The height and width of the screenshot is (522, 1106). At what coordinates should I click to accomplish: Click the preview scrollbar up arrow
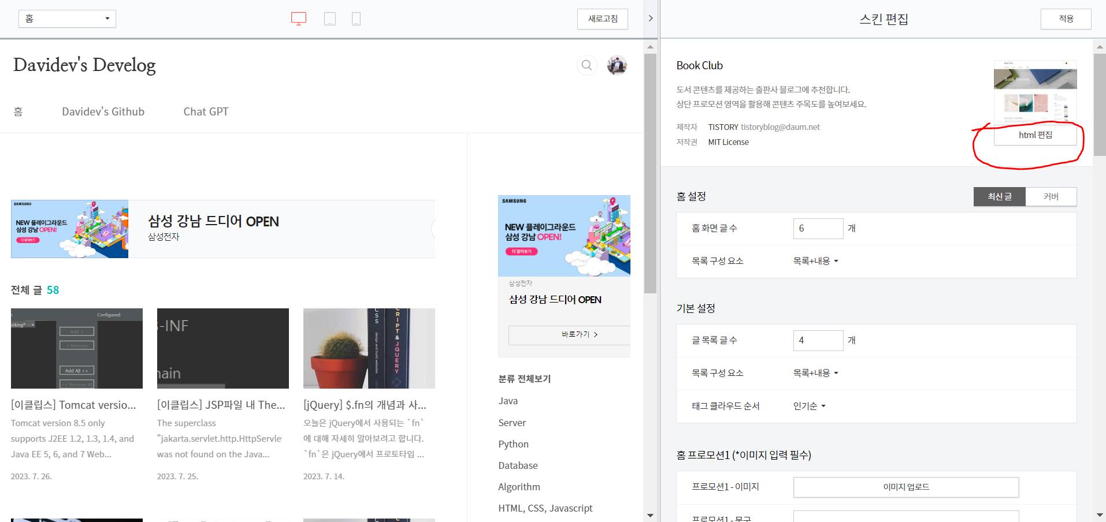[x=650, y=47]
